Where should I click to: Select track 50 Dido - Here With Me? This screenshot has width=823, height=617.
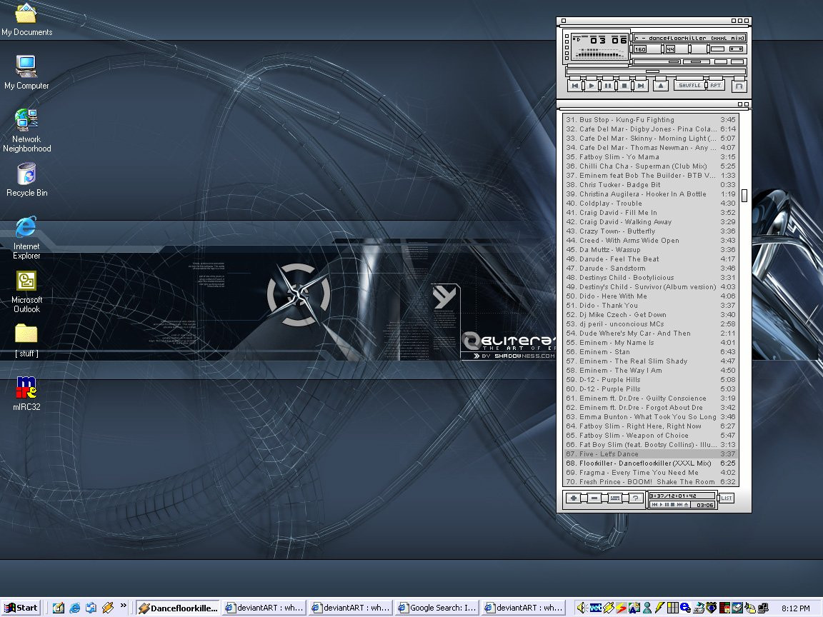point(650,296)
